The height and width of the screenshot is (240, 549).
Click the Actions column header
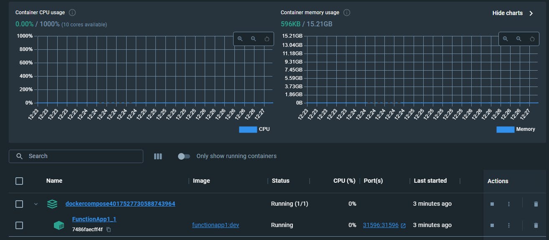[x=498, y=181]
